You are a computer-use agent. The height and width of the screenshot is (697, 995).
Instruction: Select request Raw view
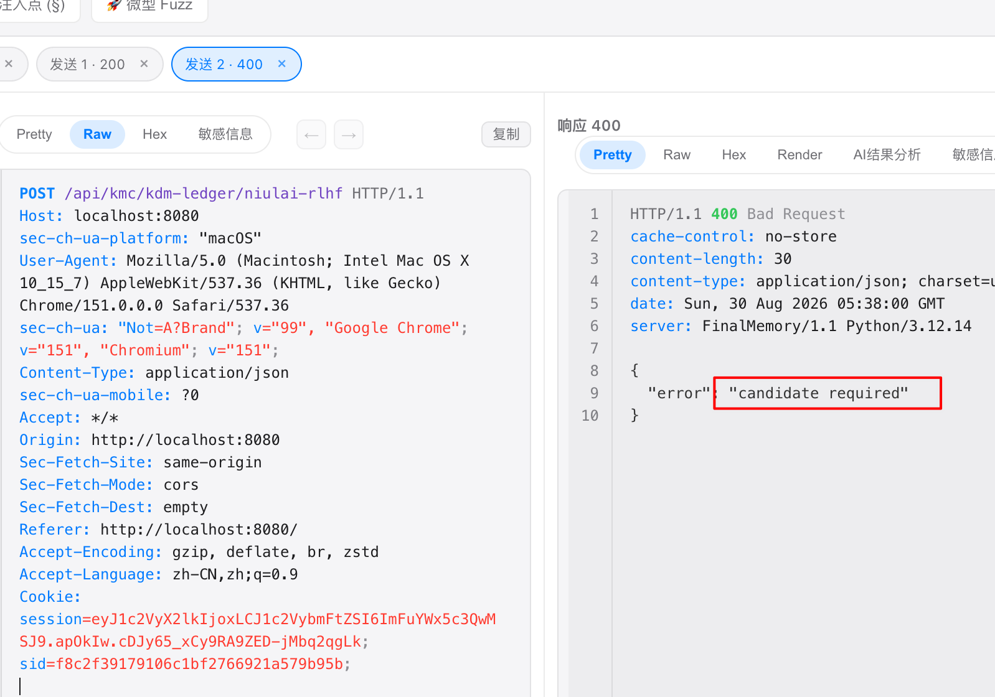pos(97,134)
